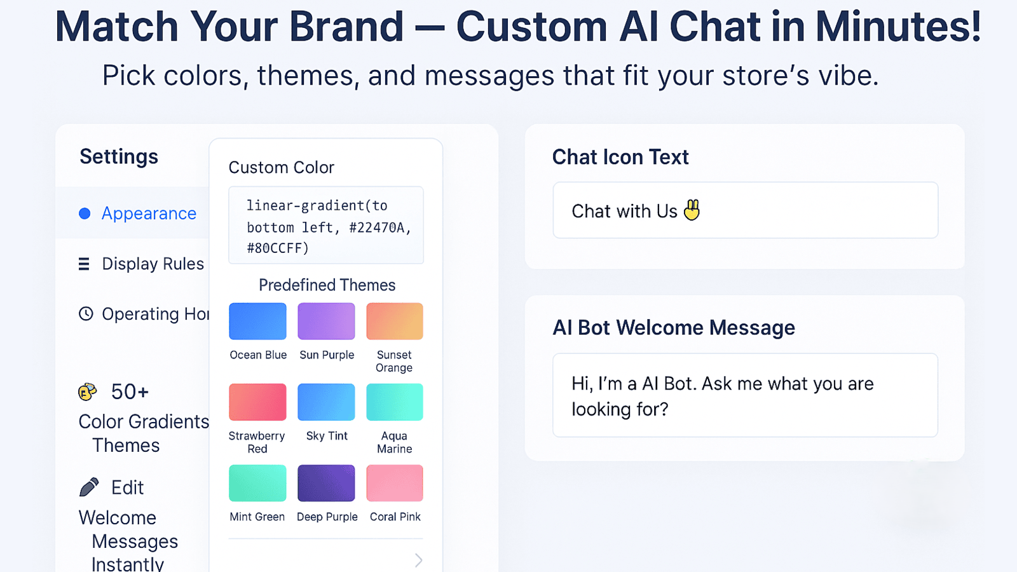Image resolution: width=1017 pixels, height=572 pixels.
Task: Select the Deep Purple theme swatch
Action: coord(326,483)
